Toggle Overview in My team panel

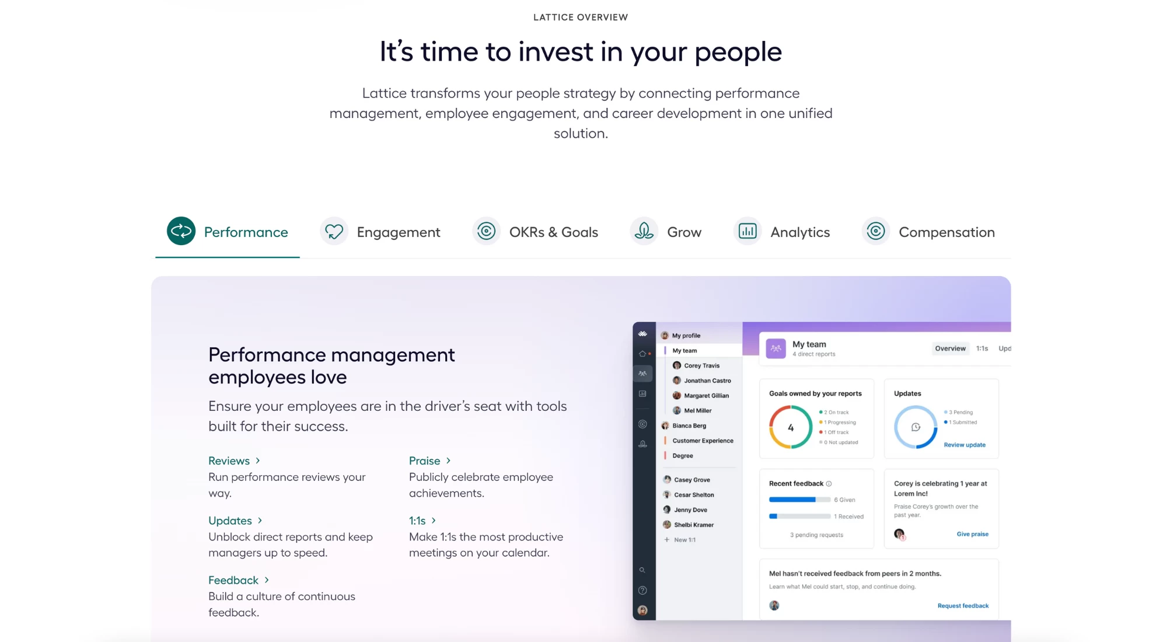(x=950, y=348)
